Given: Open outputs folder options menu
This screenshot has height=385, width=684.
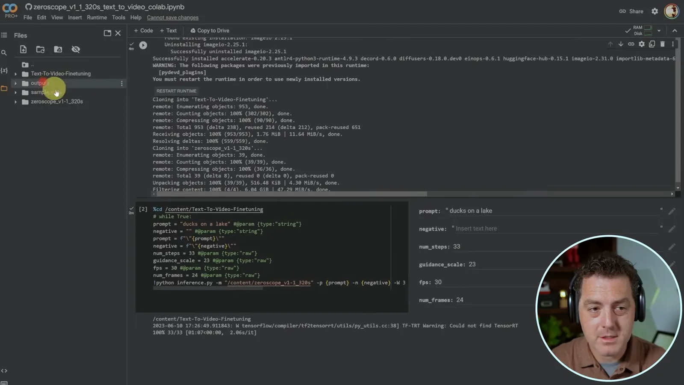Looking at the screenshot, I should (x=122, y=83).
